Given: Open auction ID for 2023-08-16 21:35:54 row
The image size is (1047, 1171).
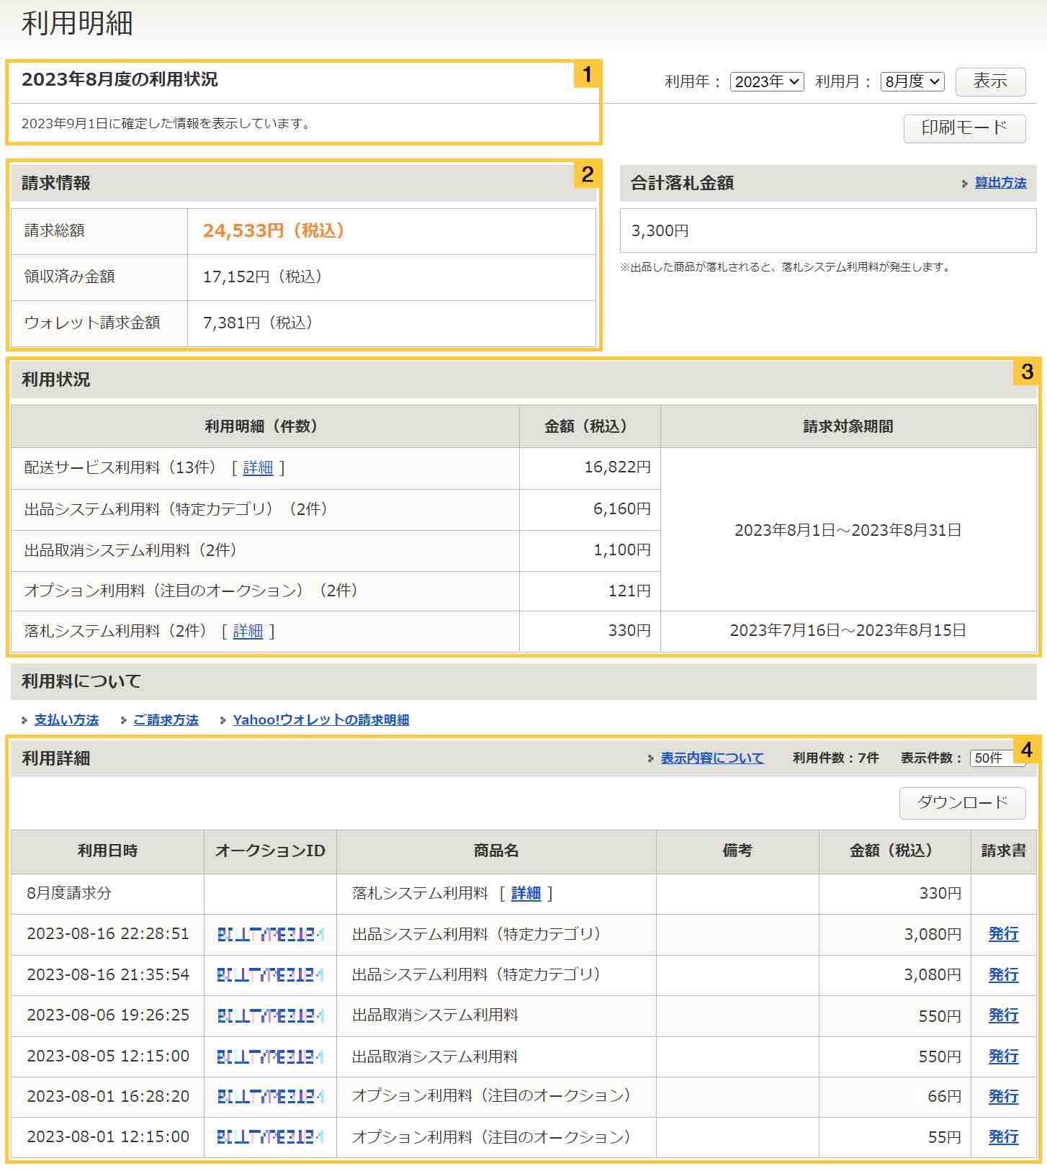Looking at the screenshot, I should (270, 975).
